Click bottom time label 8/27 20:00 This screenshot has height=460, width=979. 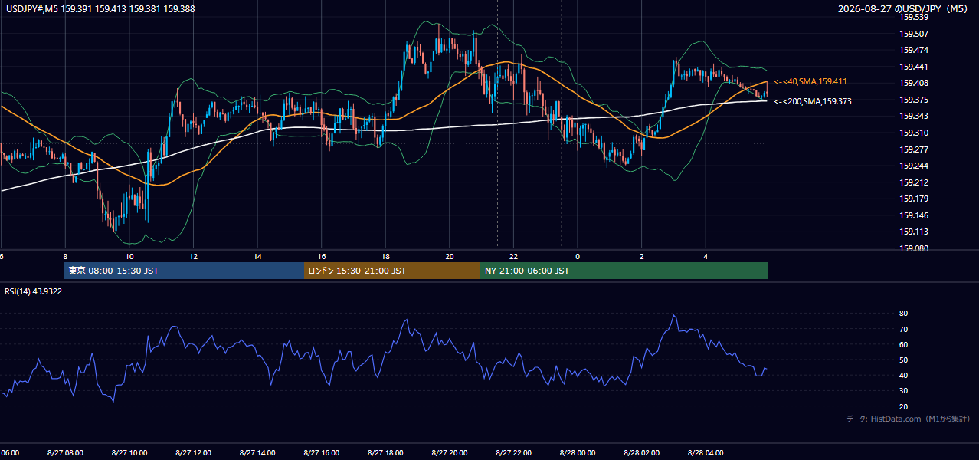click(x=449, y=453)
